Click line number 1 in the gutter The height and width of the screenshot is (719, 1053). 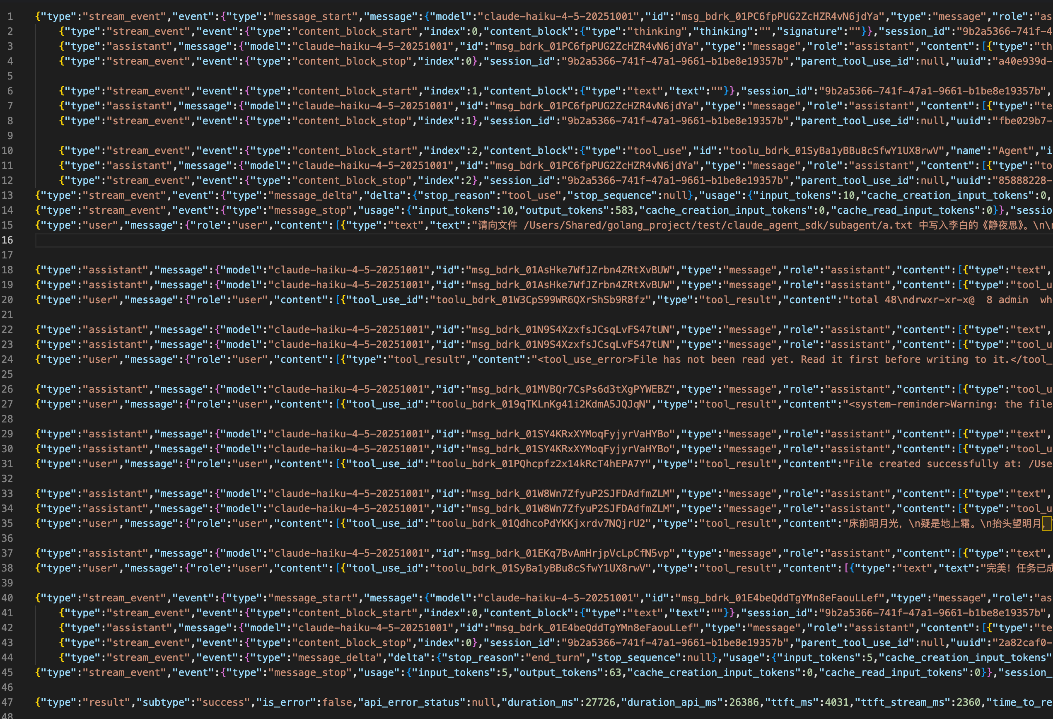tap(10, 17)
